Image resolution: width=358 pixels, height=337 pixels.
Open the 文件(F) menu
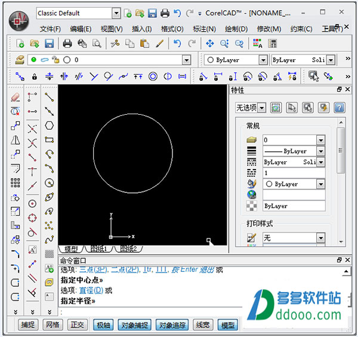click(50, 29)
